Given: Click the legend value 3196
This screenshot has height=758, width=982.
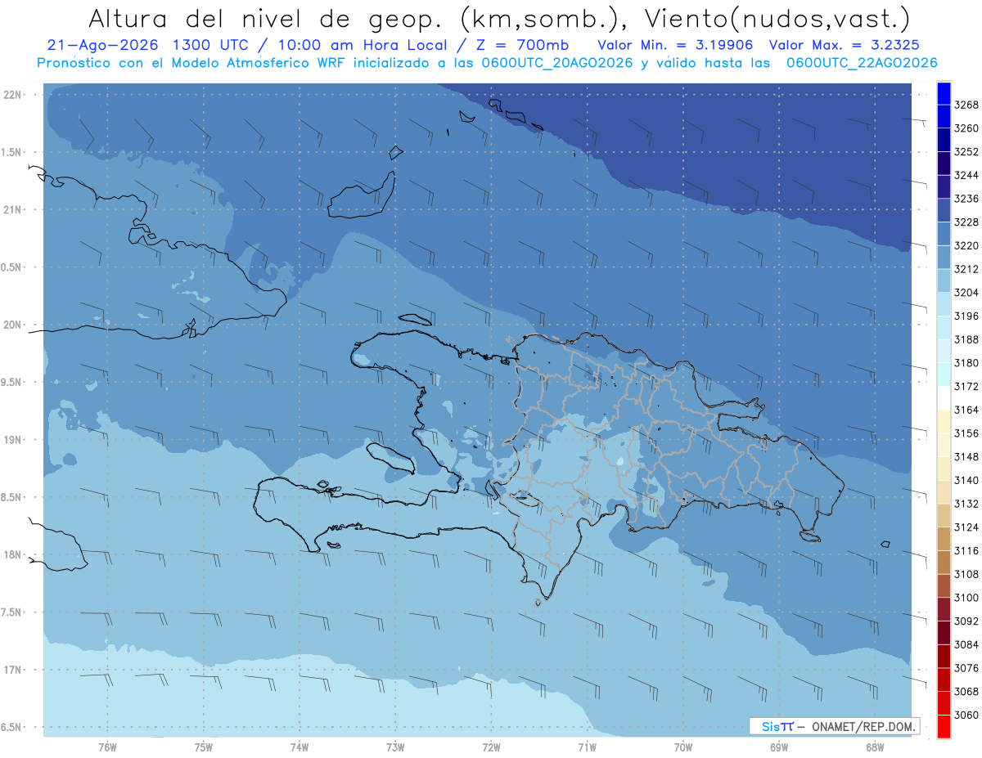Looking at the screenshot, I should tap(966, 316).
